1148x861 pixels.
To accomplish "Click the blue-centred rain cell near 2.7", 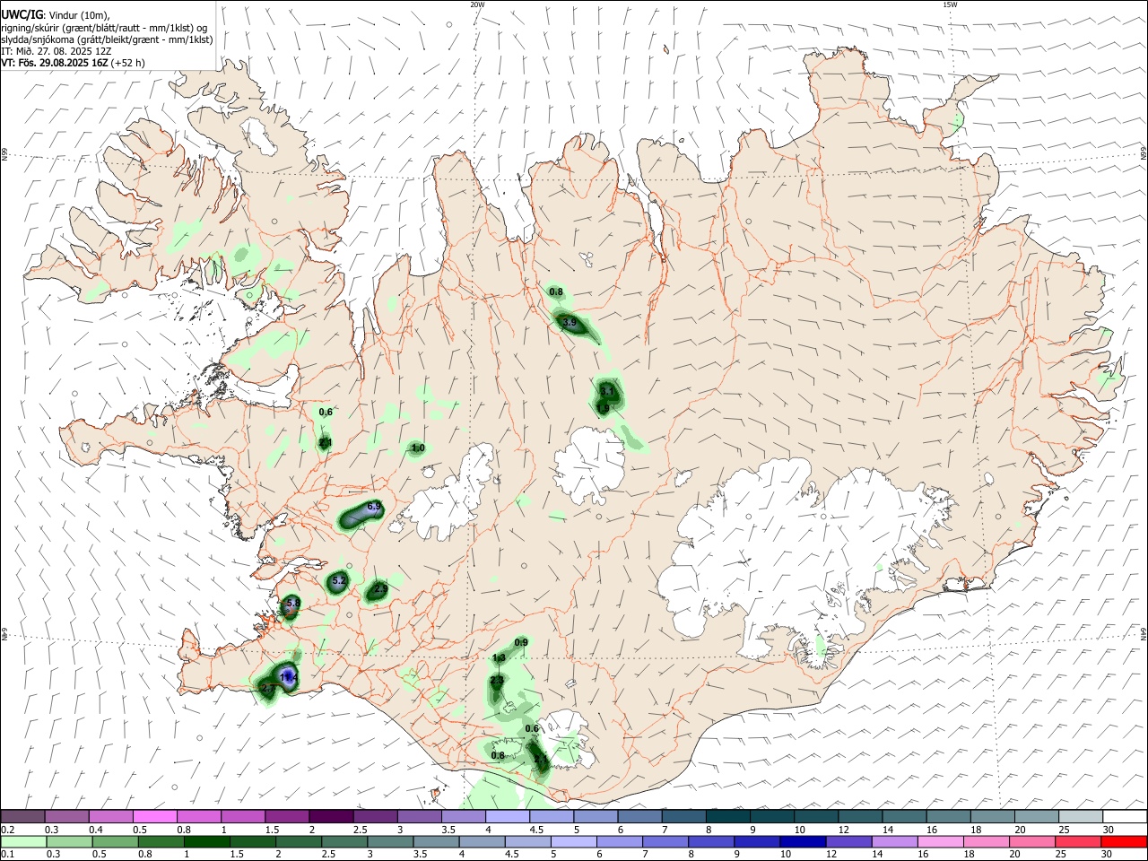I will pyautogui.click(x=288, y=677).
